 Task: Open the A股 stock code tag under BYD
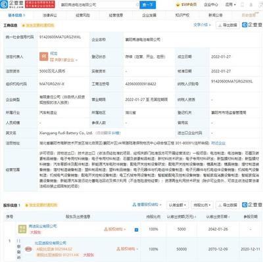pyautogui.click(x=54, y=249)
